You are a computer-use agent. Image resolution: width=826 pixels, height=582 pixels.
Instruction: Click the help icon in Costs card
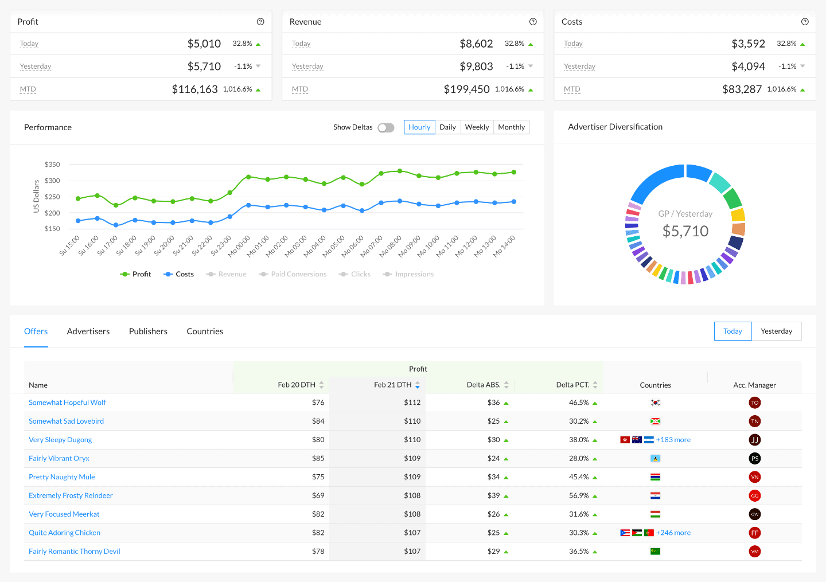point(805,22)
